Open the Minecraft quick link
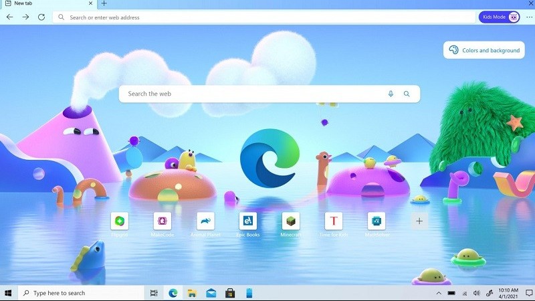The width and height of the screenshot is (535, 301). click(x=291, y=224)
